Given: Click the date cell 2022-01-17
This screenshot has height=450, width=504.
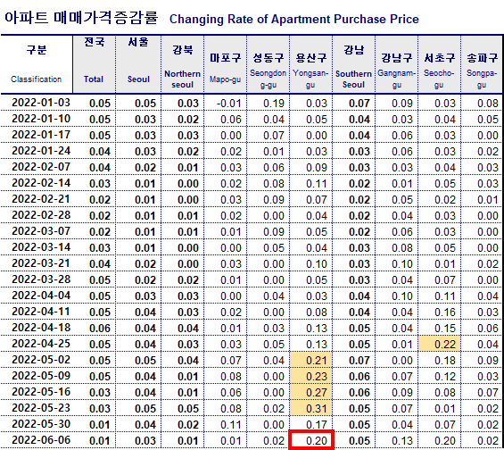Looking at the screenshot, I should [x=41, y=135].
